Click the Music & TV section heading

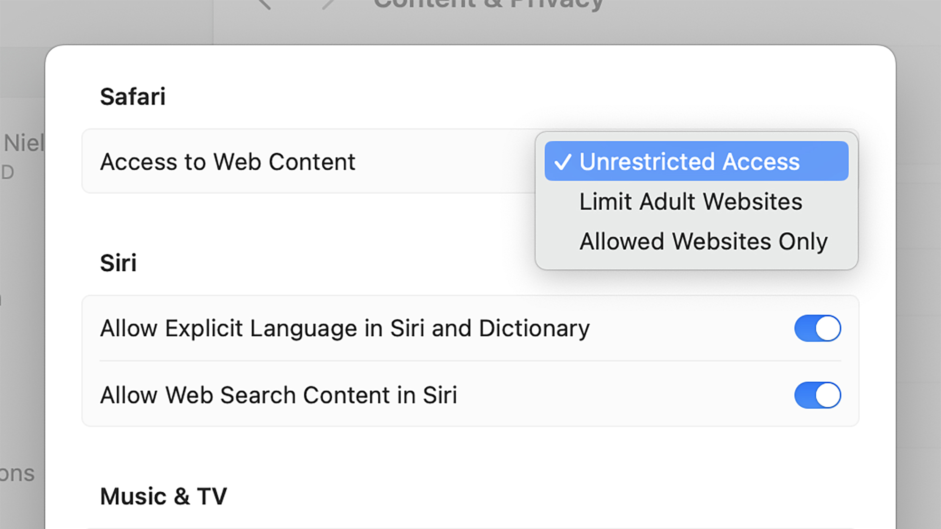click(x=163, y=497)
